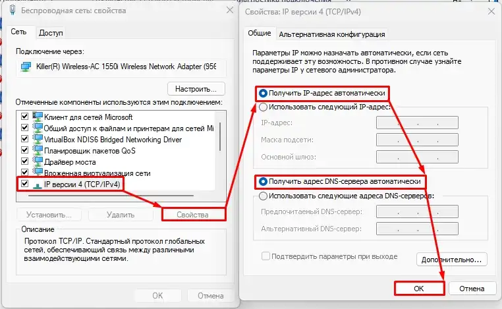Click the Настроить... button
Viewport: 502px width, 309px height.
click(x=196, y=89)
